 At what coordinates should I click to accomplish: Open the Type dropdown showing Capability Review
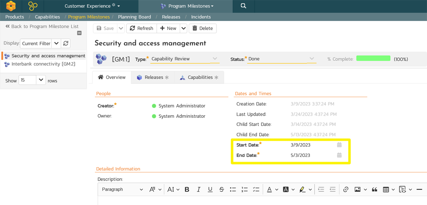click(184, 59)
